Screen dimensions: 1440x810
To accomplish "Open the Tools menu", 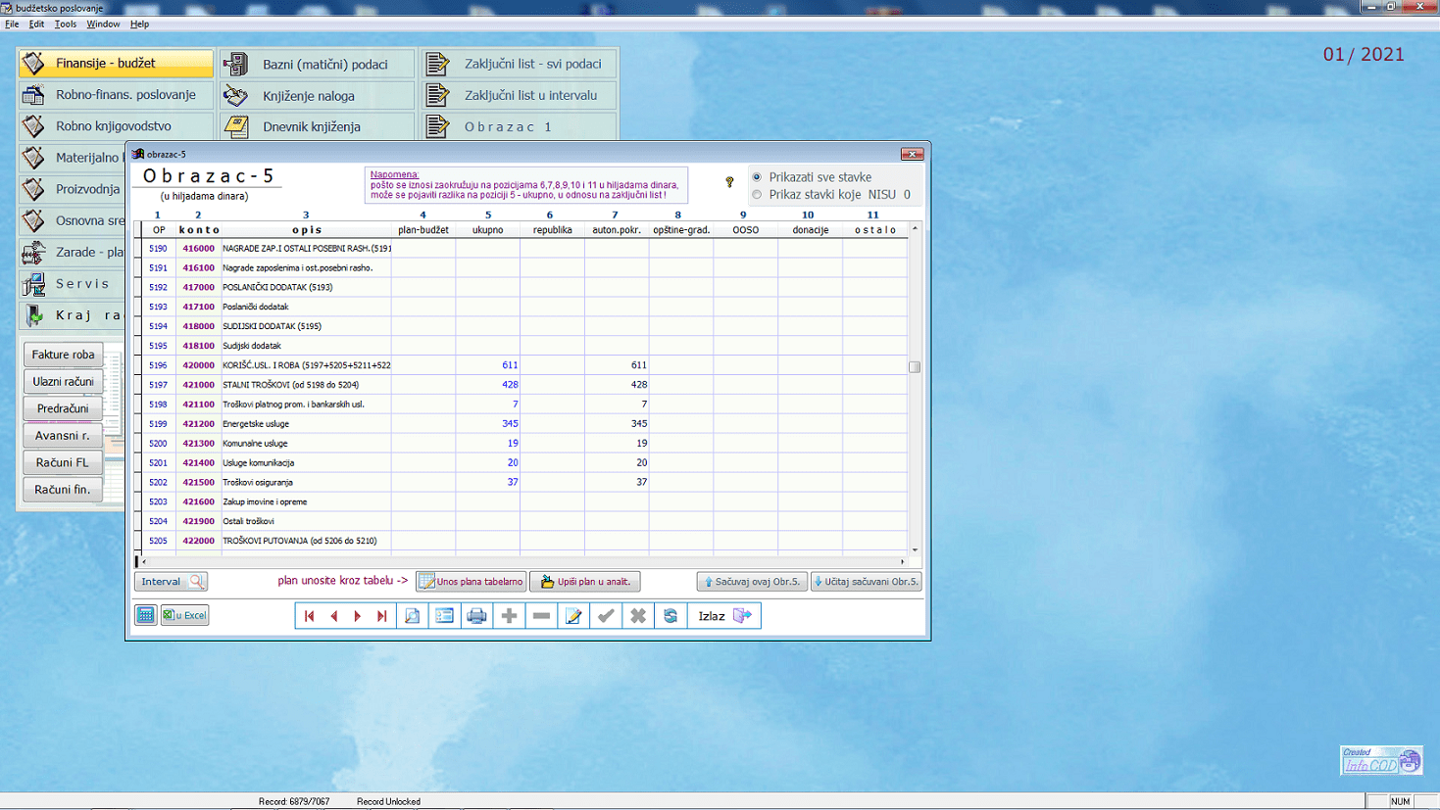I will point(66,24).
